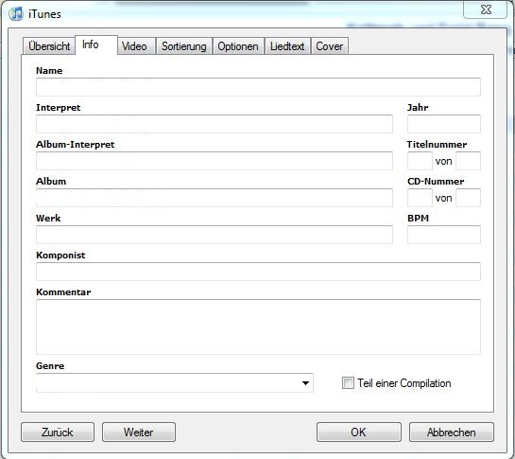This screenshot has width=515, height=459.
Task: Cancel using the Abbrechen button
Action: 452,432
